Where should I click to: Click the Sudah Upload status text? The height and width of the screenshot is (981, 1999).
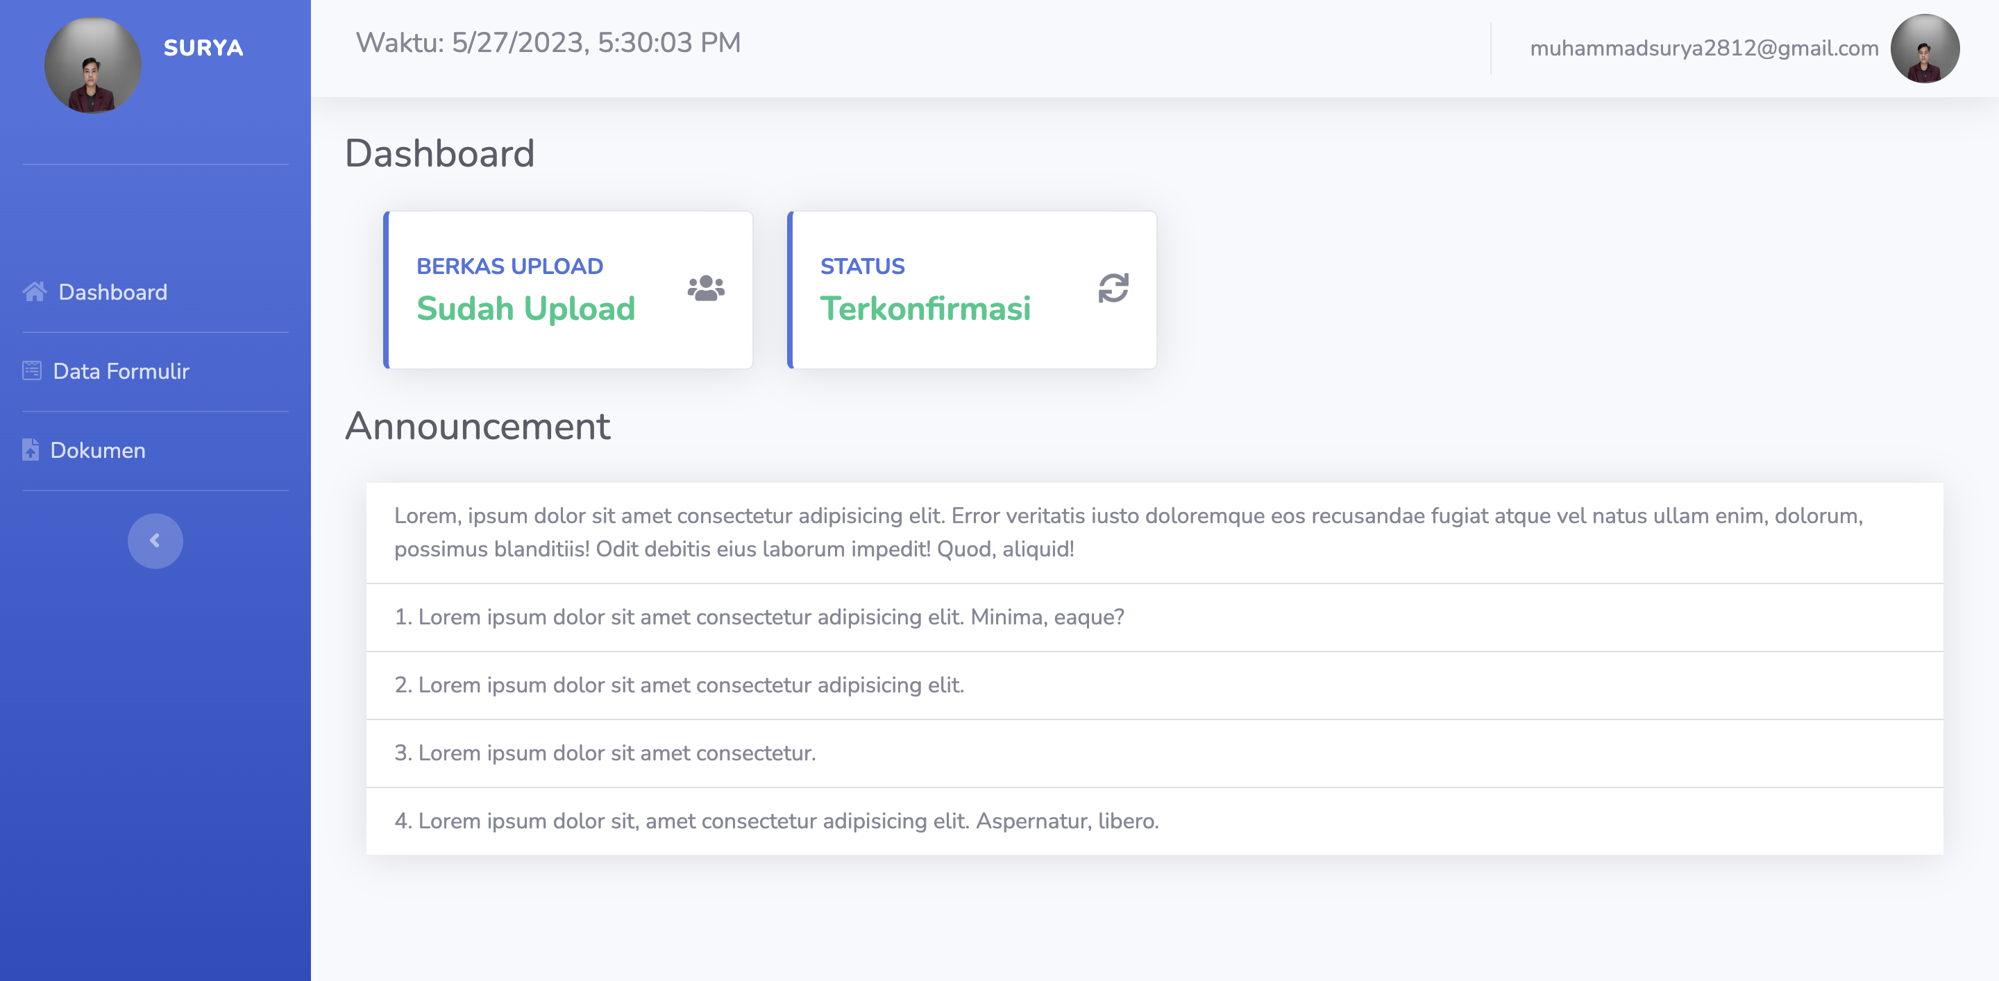click(x=525, y=309)
